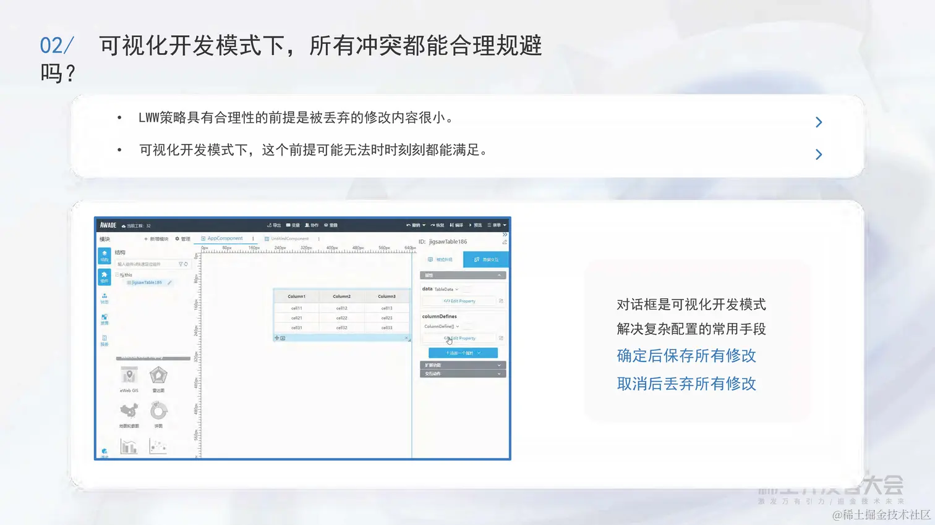Image resolution: width=935 pixels, height=525 pixels.
Task: Select the fourth sidebar icon
Action: (104, 319)
